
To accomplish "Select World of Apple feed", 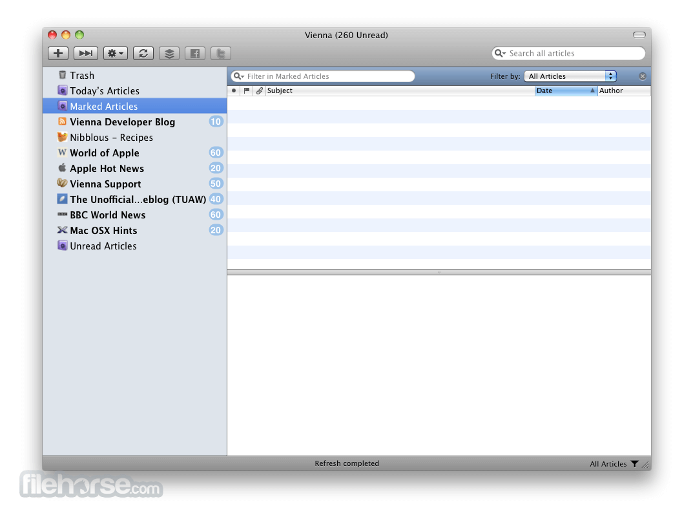I will pyautogui.click(x=135, y=153).
